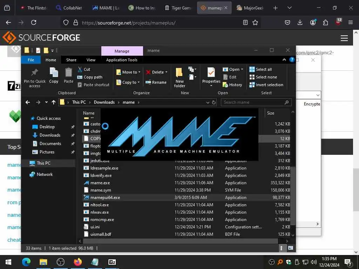Open a new Firefox tab
This screenshot has width=359, height=269.
pos(276,8)
